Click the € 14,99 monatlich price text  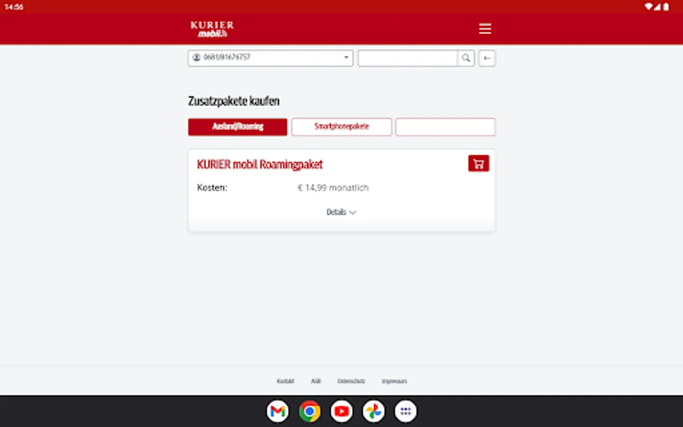pos(333,188)
